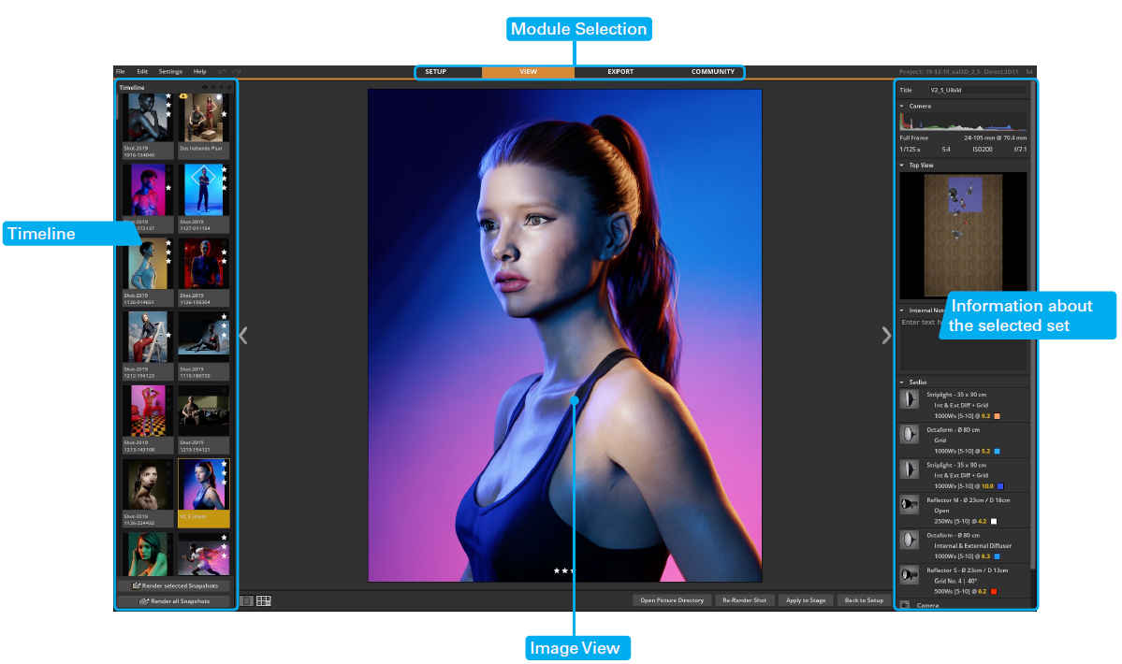This screenshot has width=1122, height=664.
Task: Collapse the Top View section
Action: tap(902, 166)
